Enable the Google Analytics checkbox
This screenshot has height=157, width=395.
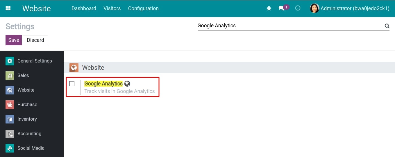point(72,84)
